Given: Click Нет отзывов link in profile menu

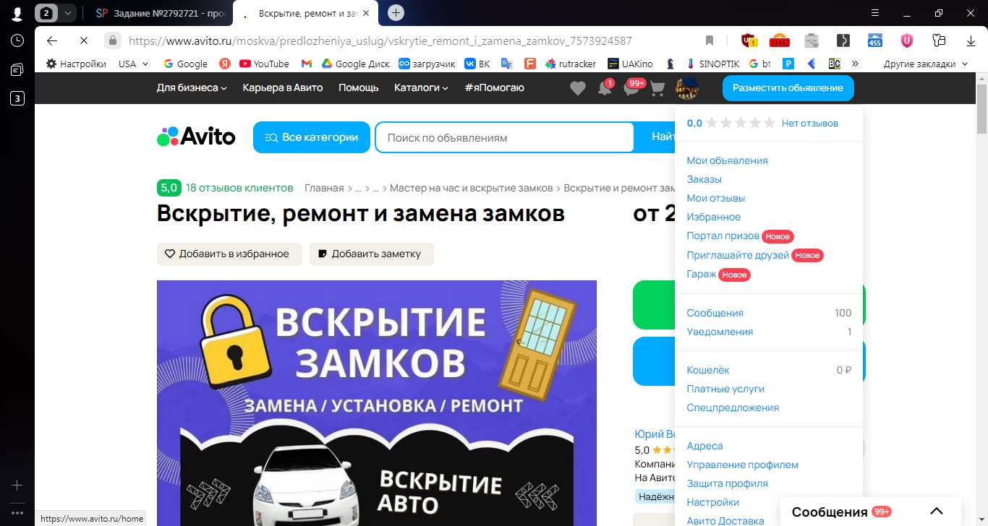Looking at the screenshot, I should click(810, 123).
